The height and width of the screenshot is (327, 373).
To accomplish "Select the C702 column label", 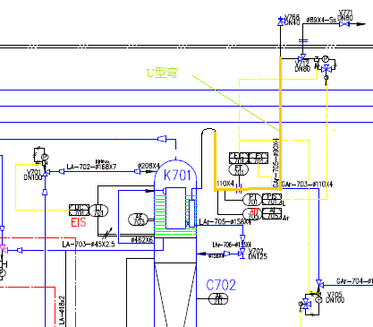I will pyautogui.click(x=221, y=285).
